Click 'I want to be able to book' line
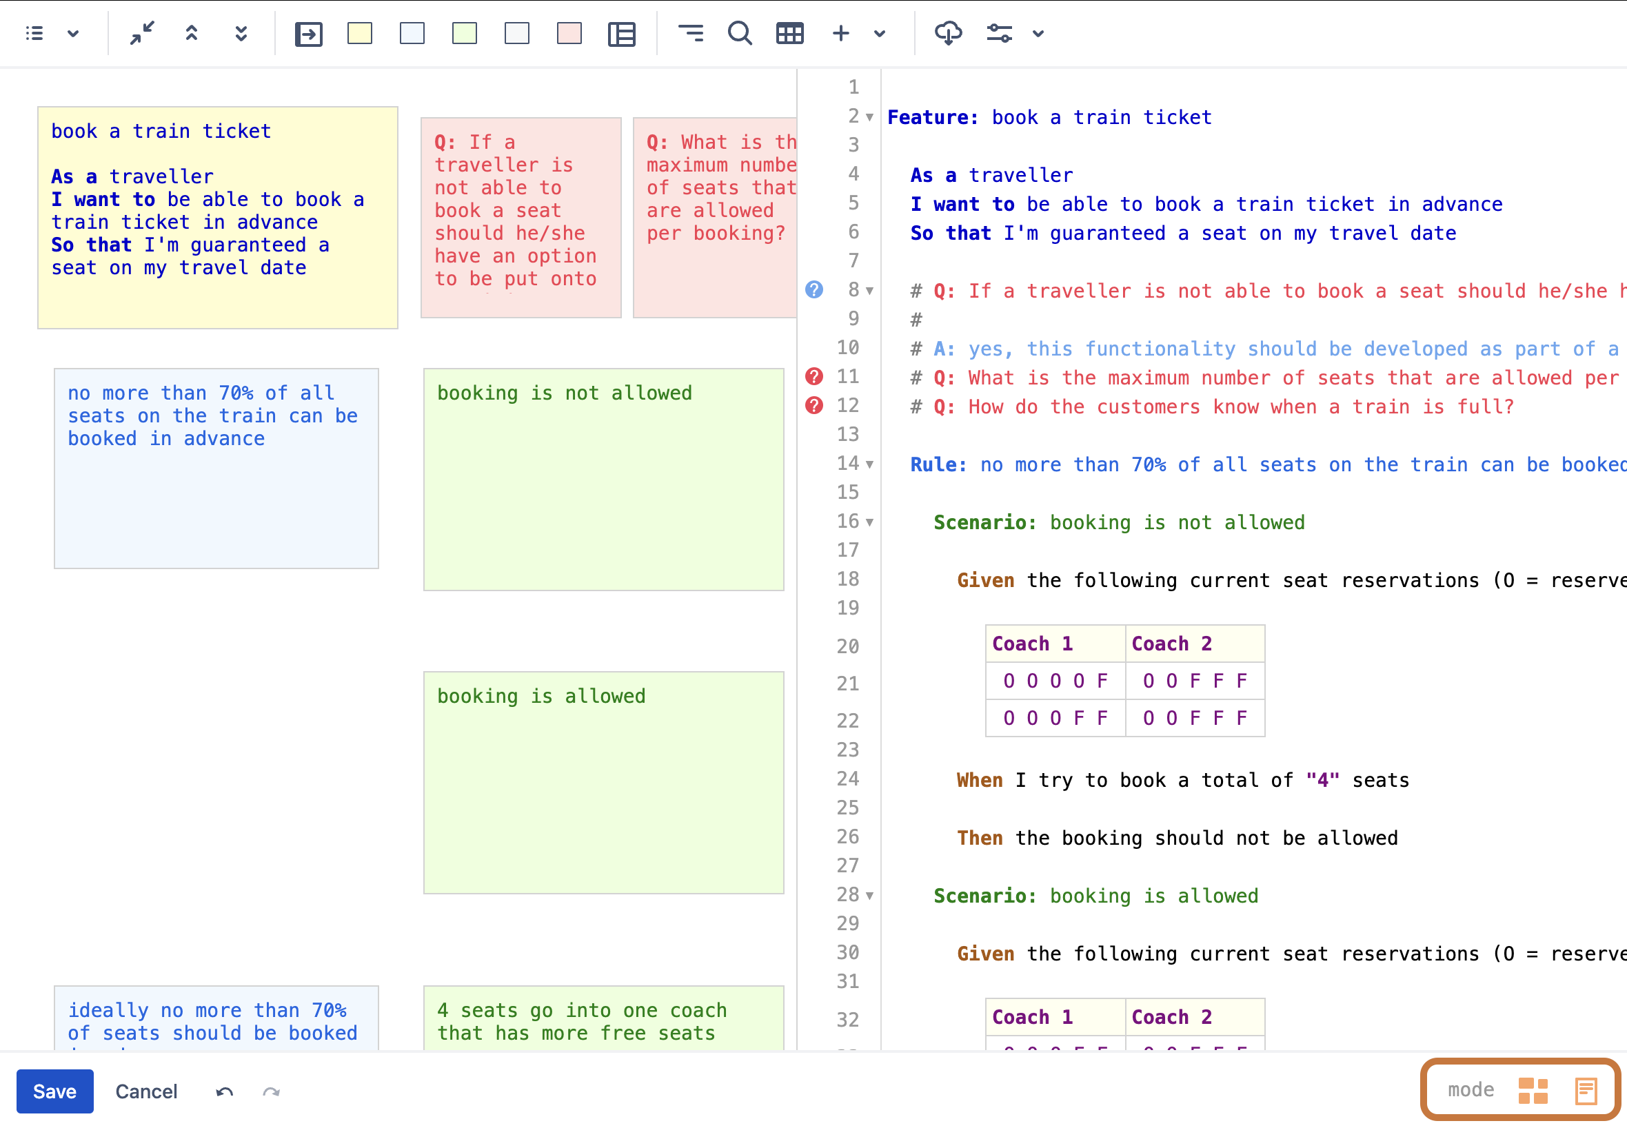 pyautogui.click(x=1206, y=204)
